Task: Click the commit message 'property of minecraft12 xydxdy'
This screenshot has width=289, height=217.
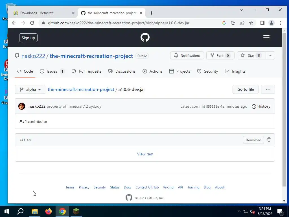Action: point(74,106)
